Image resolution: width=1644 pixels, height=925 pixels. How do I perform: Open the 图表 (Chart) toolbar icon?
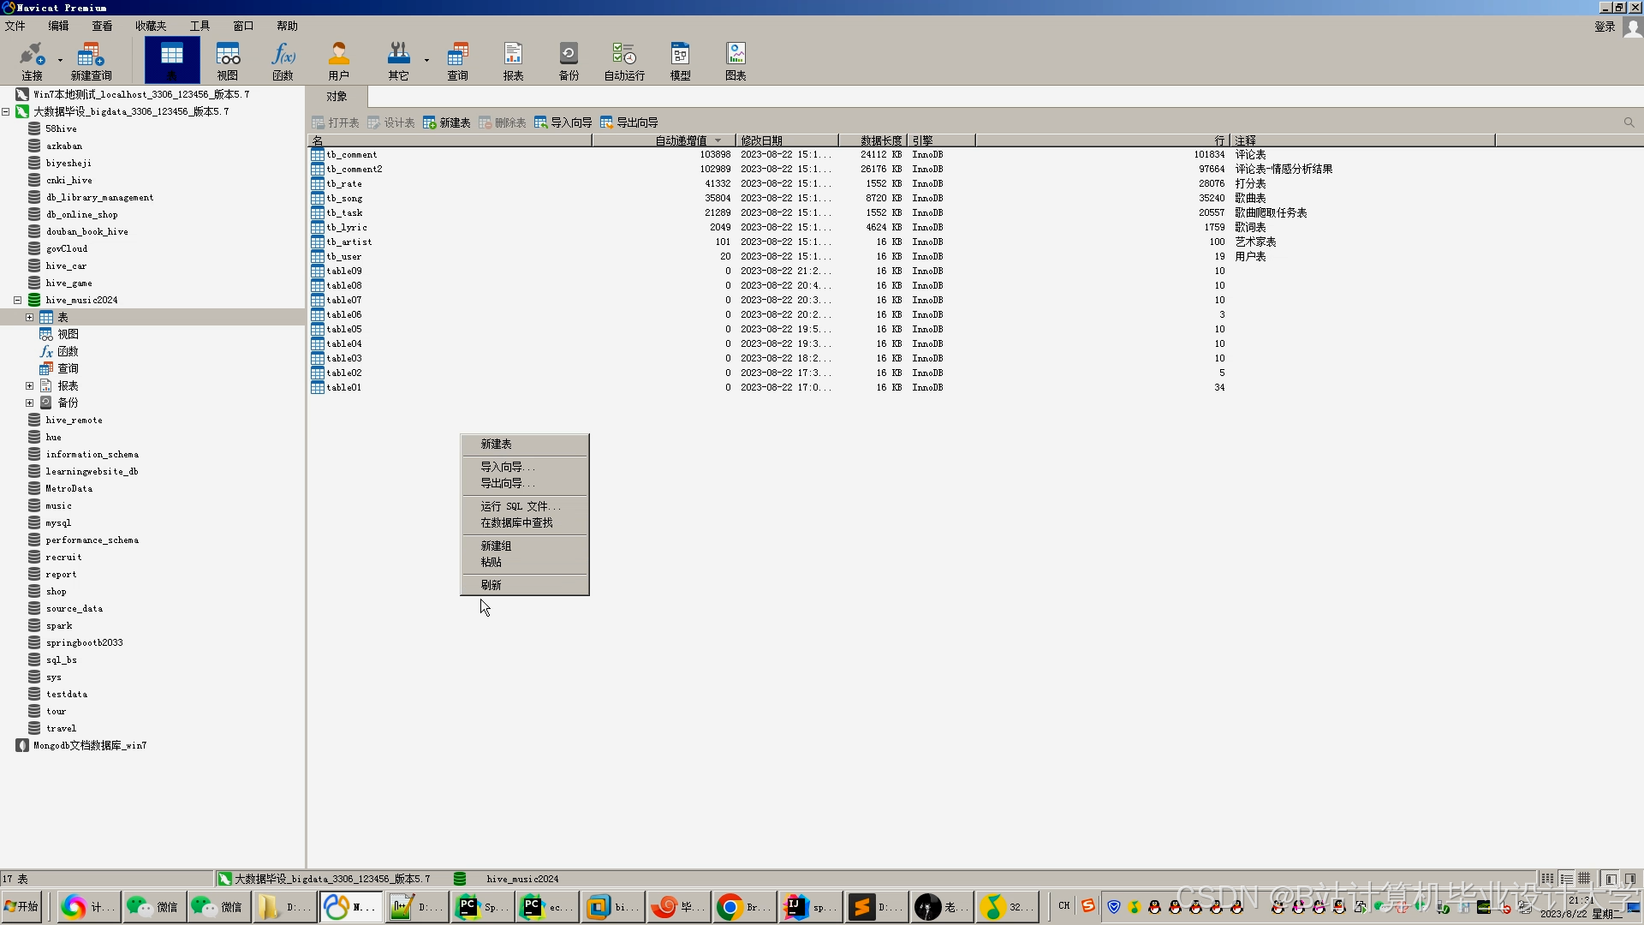click(736, 61)
